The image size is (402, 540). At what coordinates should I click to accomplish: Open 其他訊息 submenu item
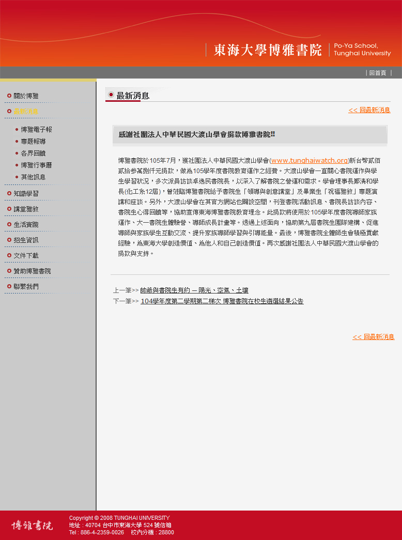tap(33, 177)
